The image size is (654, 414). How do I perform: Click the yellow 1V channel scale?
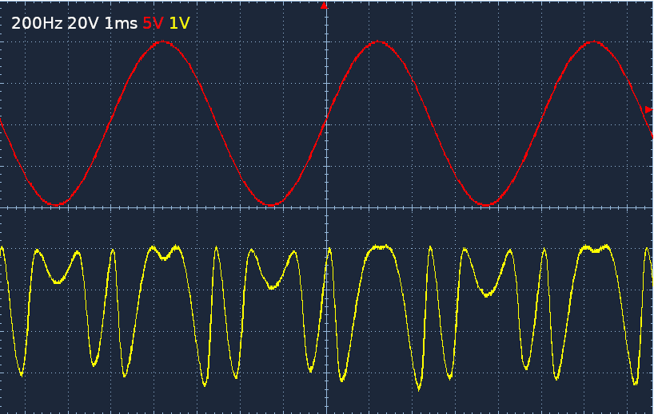pyautogui.click(x=179, y=23)
